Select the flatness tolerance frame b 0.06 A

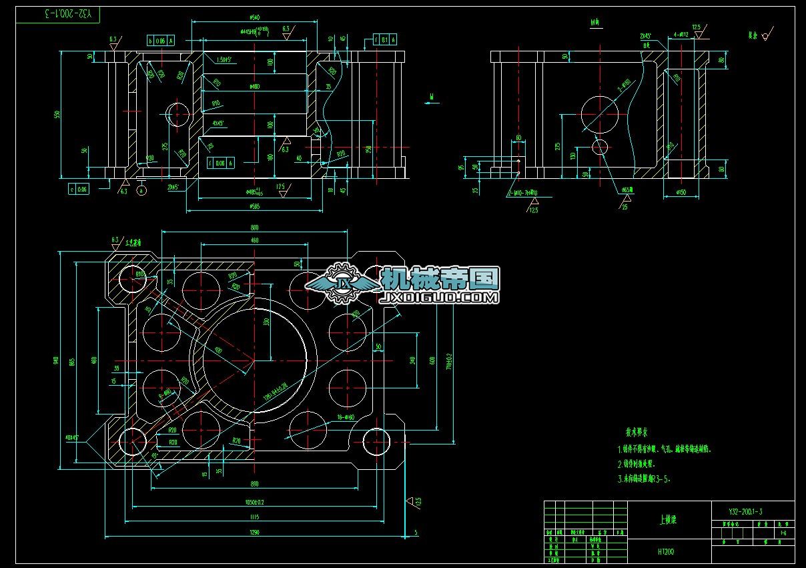coord(161,39)
